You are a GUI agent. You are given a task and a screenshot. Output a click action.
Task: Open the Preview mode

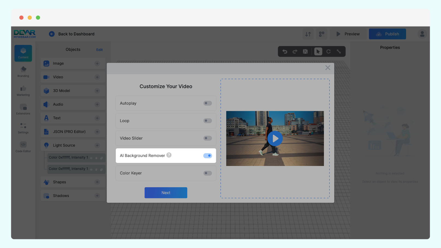(348, 34)
